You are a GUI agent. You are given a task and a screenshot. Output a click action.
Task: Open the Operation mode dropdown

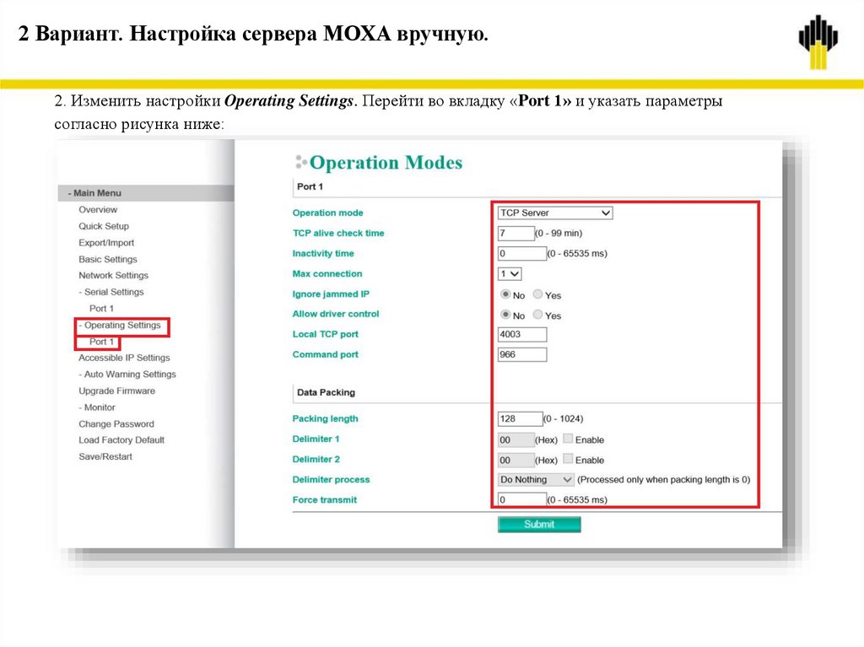click(x=553, y=213)
